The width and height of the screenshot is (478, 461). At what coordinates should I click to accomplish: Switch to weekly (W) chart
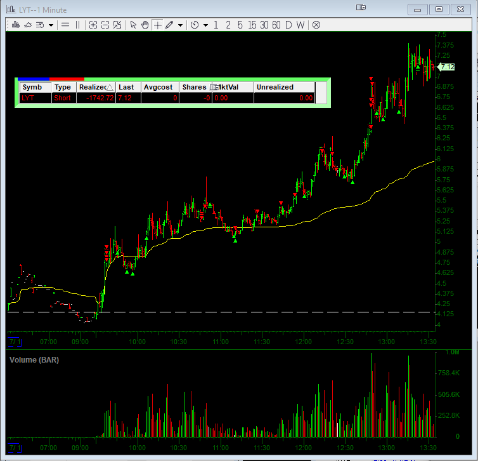tap(300, 25)
